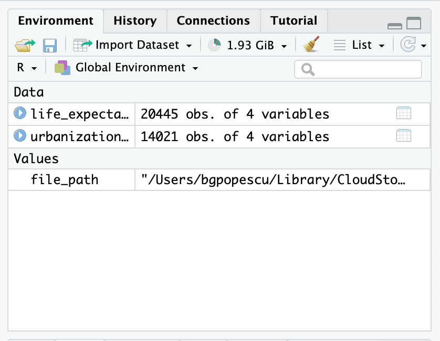Open the memory usage pie chart icon
Screen dimensions: 440x341
pos(214,46)
